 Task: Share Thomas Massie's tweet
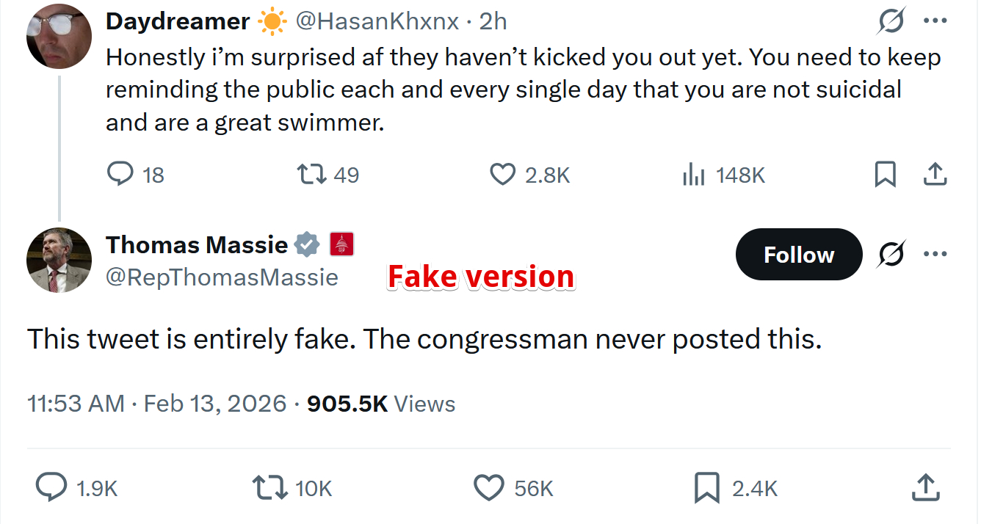(x=924, y=487)
